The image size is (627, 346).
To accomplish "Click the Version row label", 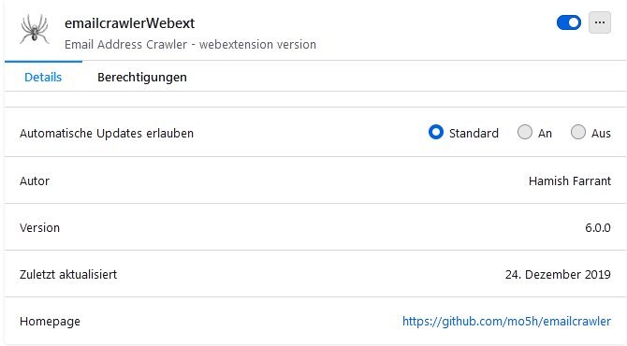I will 39,228.
